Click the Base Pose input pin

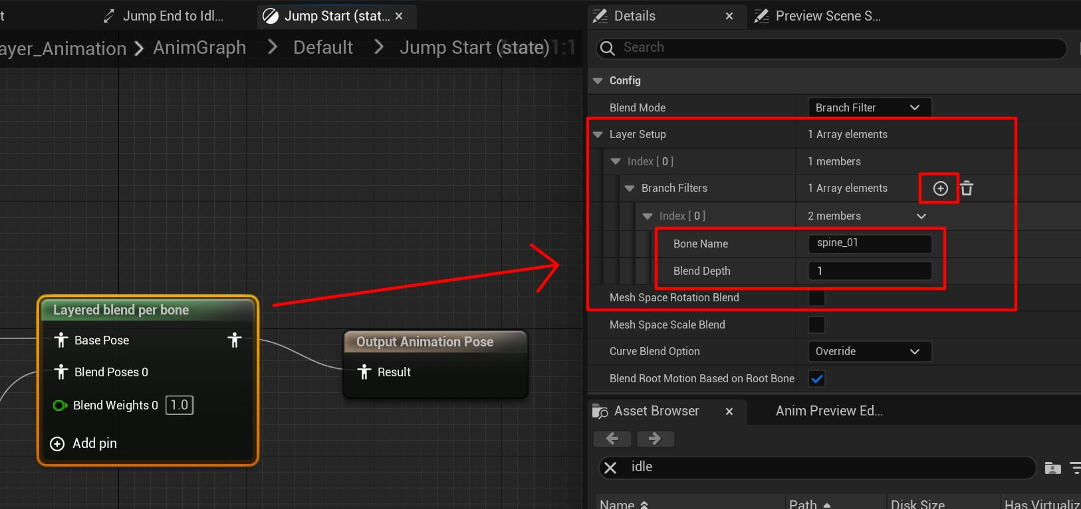click(61, 340)
